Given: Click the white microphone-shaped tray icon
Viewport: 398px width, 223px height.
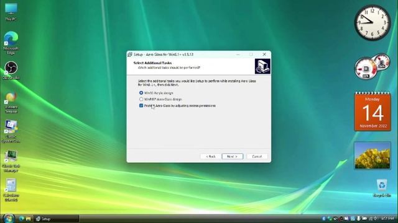Looking at the screenshot, I should point(358,219).
